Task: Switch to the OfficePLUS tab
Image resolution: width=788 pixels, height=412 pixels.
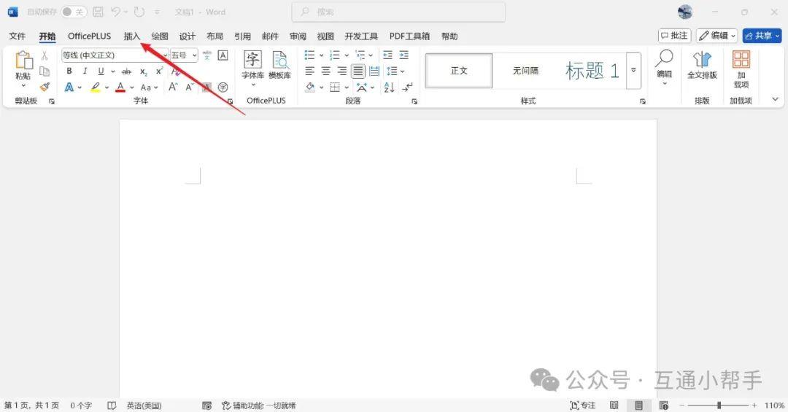Action: click(90, 36)
